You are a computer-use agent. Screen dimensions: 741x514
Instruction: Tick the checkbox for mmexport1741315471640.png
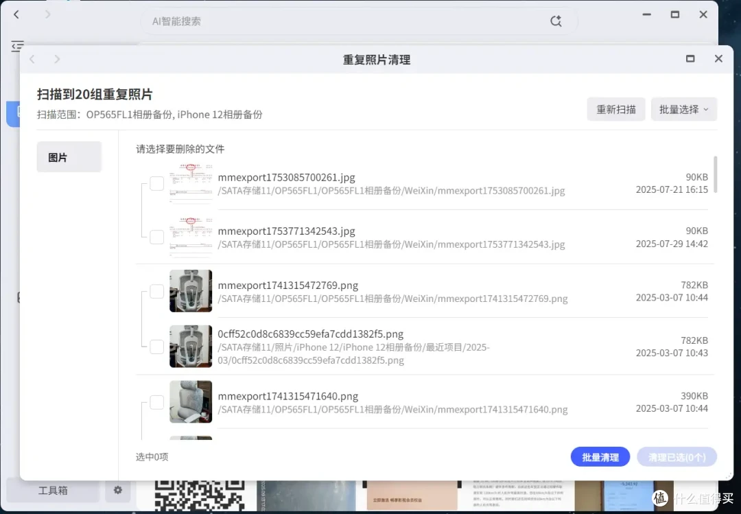[157, 402]
